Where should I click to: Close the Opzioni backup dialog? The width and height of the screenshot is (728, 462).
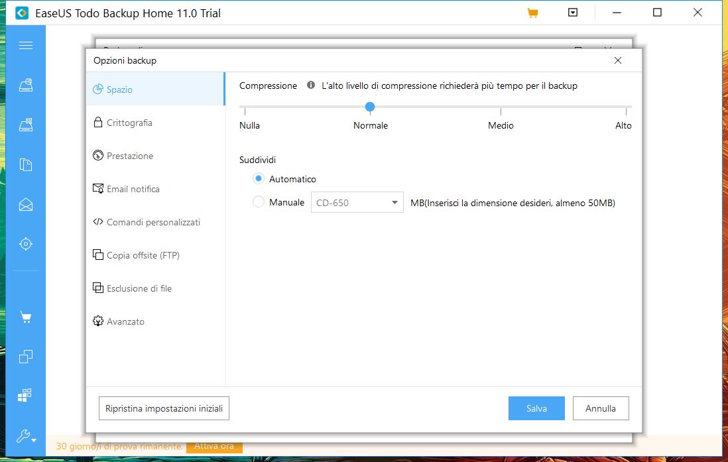617,60
